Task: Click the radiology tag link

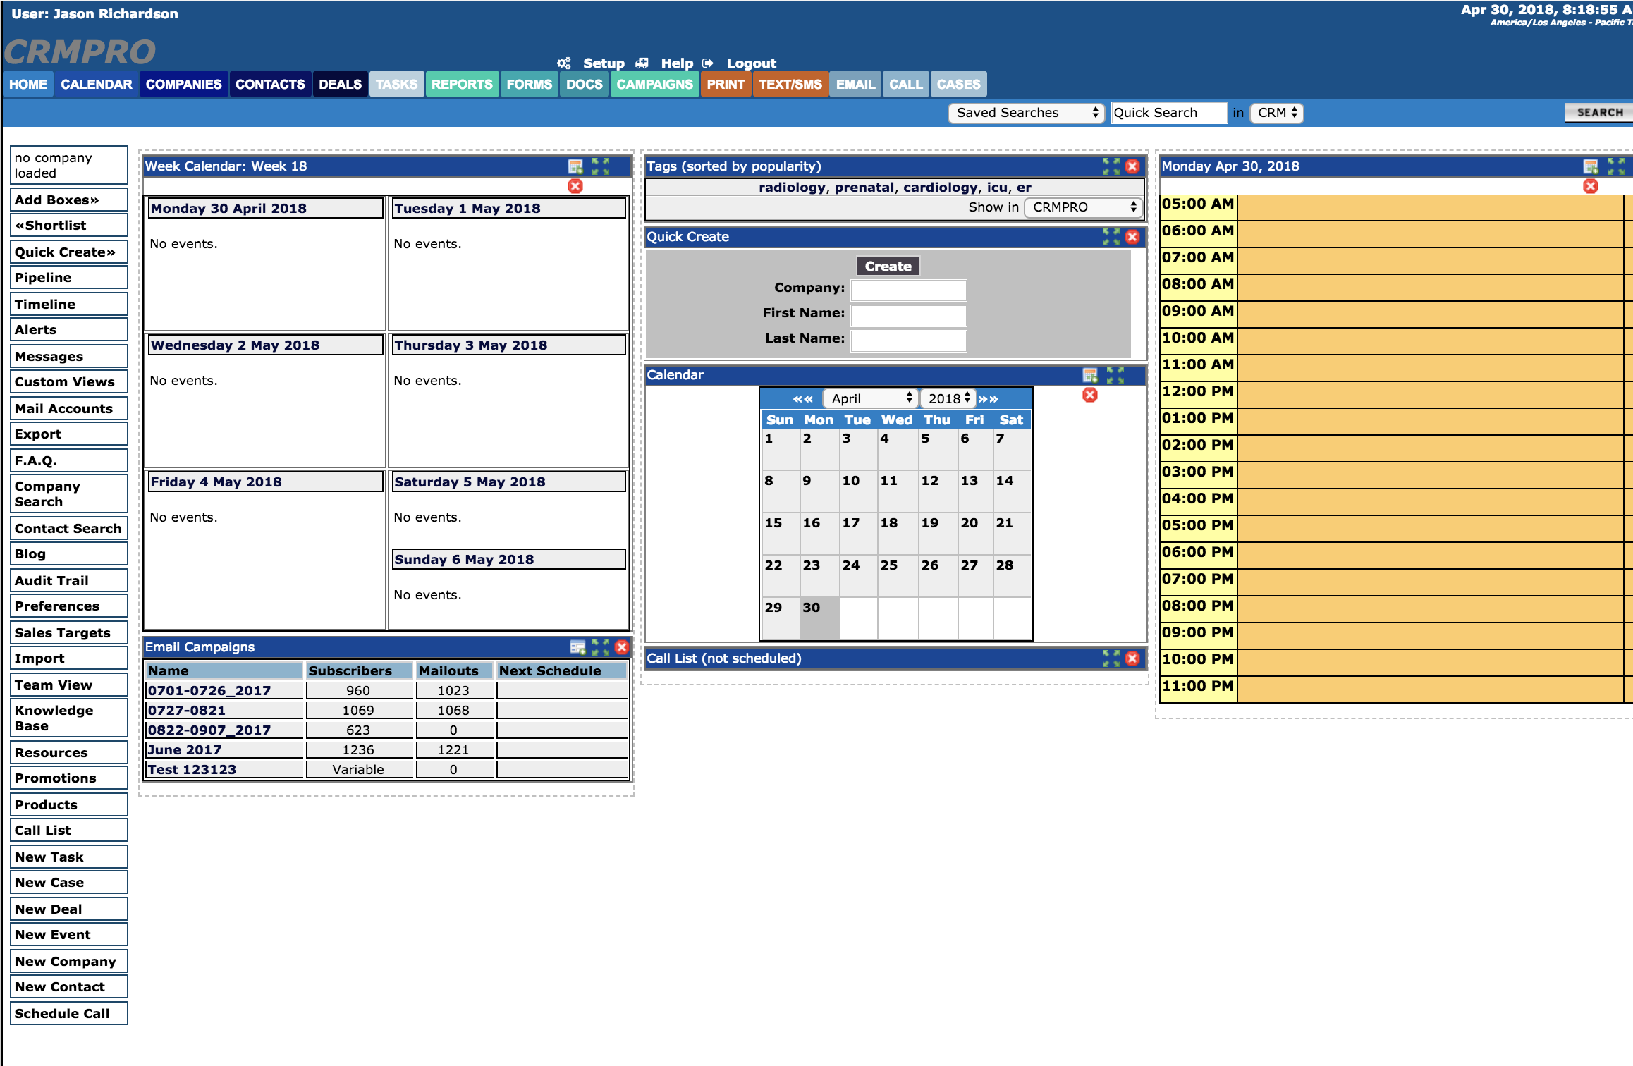Action: 792,188
